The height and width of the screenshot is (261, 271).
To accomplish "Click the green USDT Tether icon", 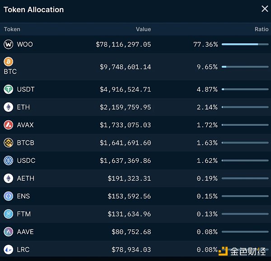I will (9, 89).
